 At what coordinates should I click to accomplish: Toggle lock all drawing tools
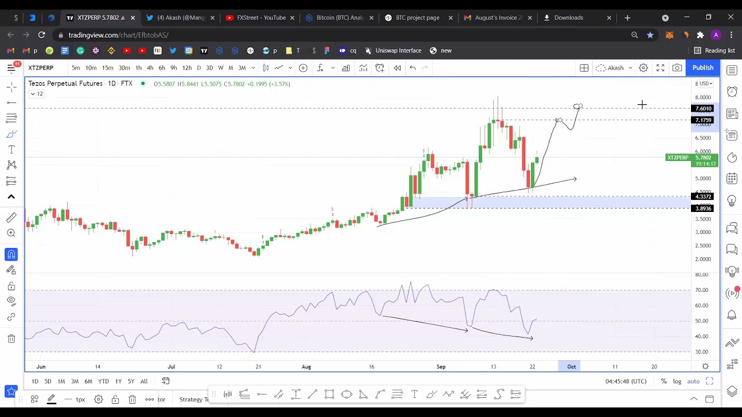coord(11,286)
